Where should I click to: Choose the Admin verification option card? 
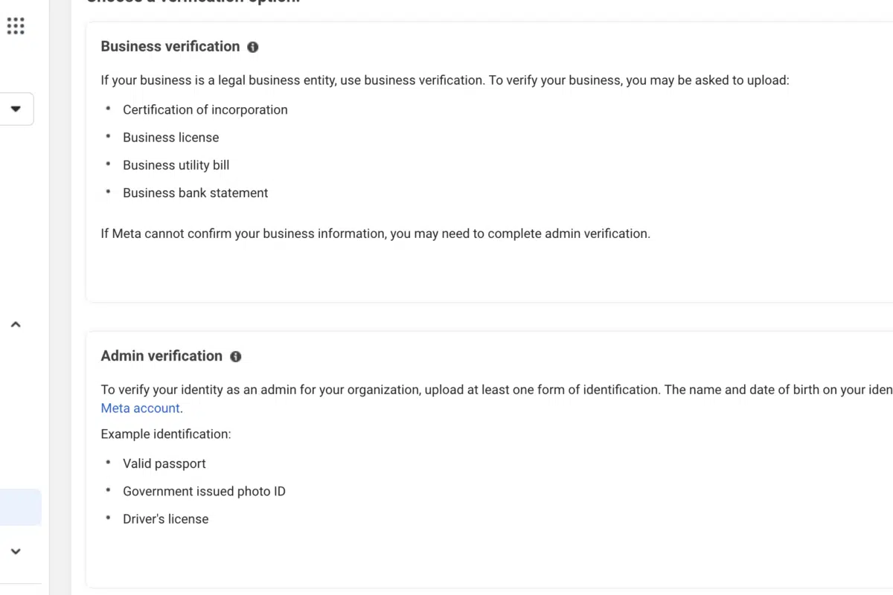coord(490,460)
